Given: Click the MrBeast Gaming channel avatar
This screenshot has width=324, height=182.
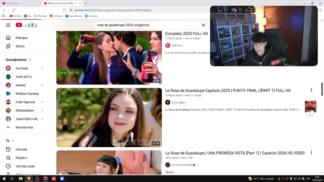Looking at the screenshot, I should [8, 94].
